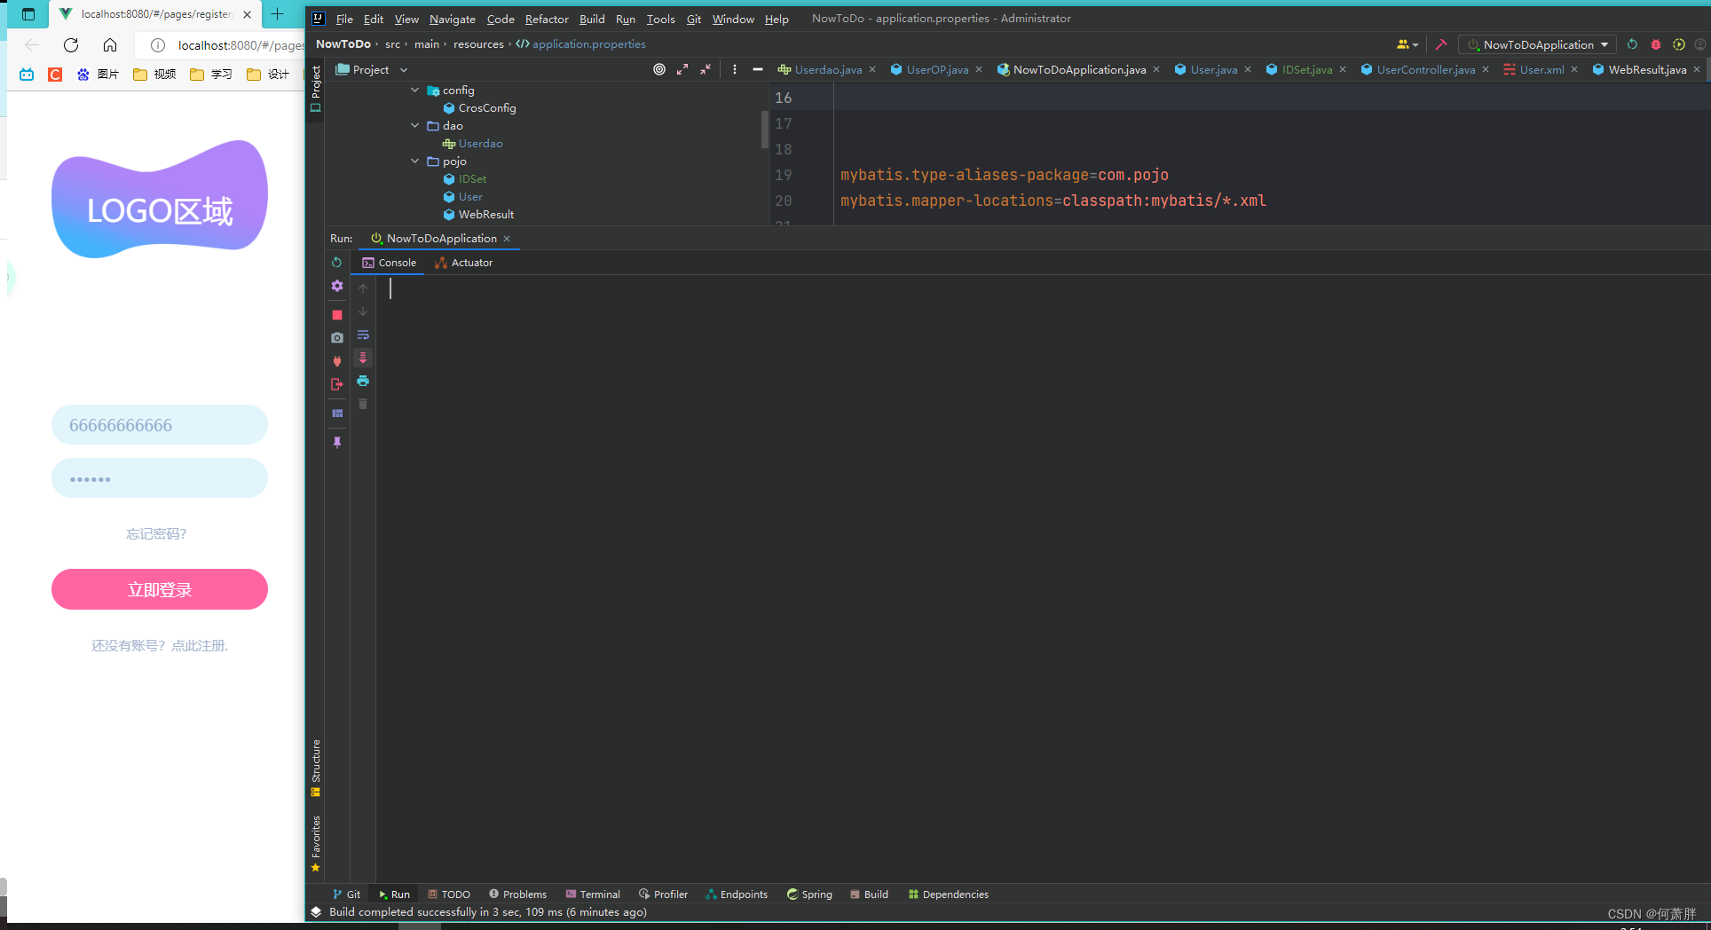This screenshot has height=930, width=1711.
Task: Collapse all in the Project panel
Action: [x=706, y=69]
